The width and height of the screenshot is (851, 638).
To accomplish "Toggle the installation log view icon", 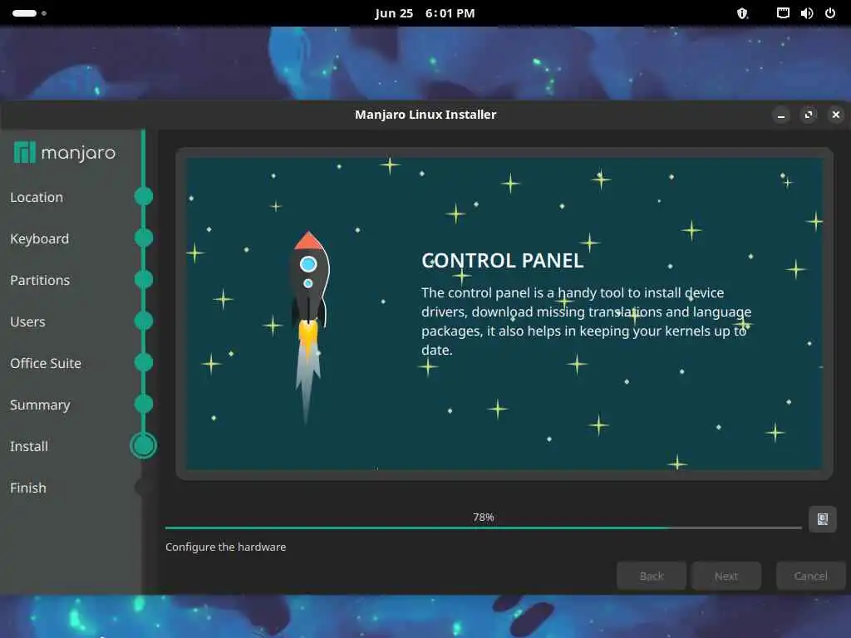I will point(822,519).
